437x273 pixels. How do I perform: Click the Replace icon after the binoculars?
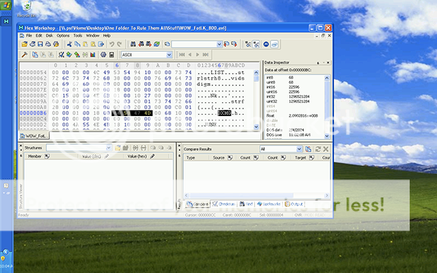(x=156, y=44)
